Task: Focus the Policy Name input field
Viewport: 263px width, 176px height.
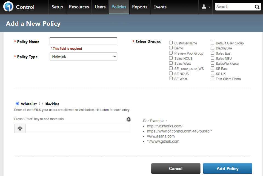Action: (x=83, y=41)
